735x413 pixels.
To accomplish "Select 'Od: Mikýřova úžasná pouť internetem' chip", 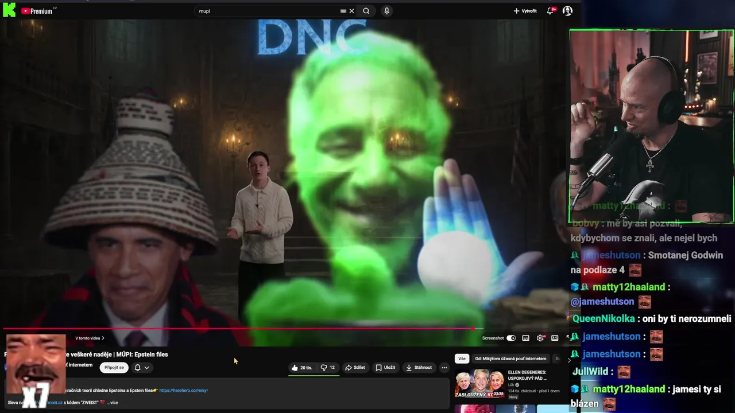I will (x=510, y=359).
